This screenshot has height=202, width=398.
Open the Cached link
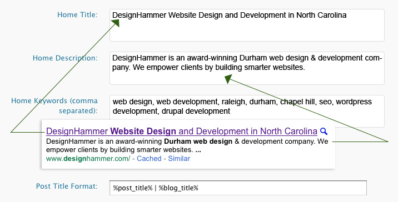[x=149, y=159]
